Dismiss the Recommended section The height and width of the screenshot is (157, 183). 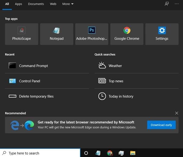(x=177, y=113)
